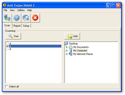
Task: Click the Add folder button
Action: [72, 36]
